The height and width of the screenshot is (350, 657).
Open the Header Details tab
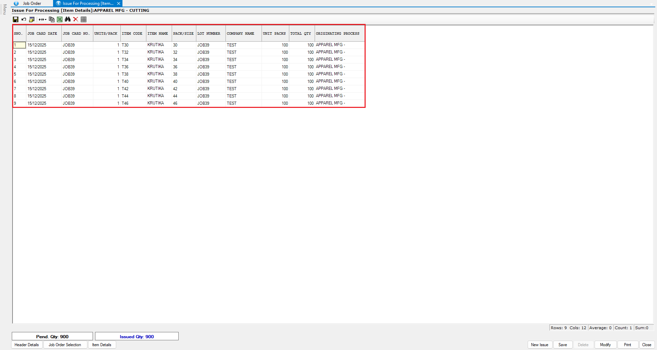tap(27, 345)
